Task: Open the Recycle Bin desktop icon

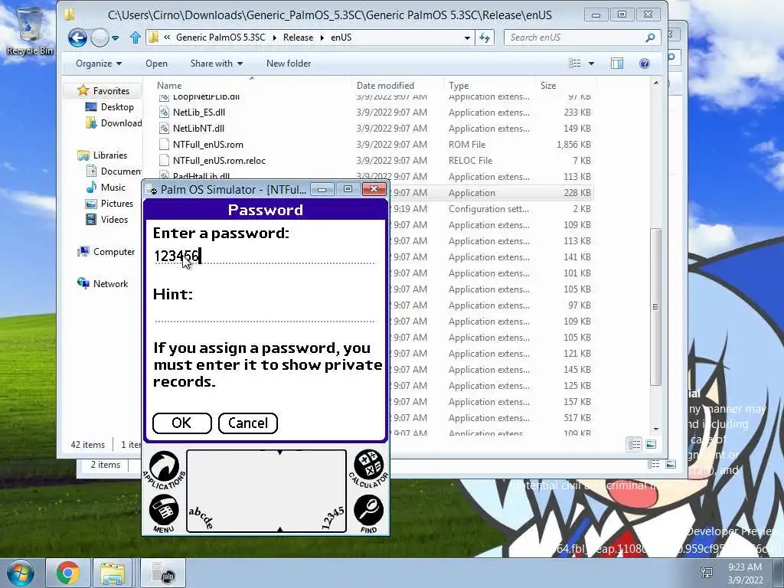Action: coord(30,30)
